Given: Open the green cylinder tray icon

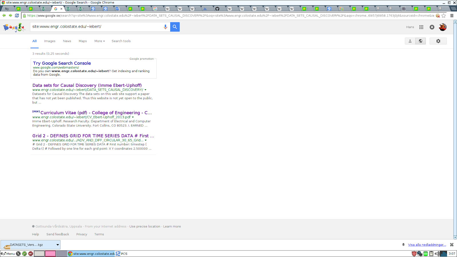Looking at the screenshot, I should pyautogui.click(x=426, y=254).
